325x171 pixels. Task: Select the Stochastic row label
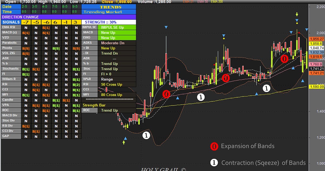click(x=11, y=69)
